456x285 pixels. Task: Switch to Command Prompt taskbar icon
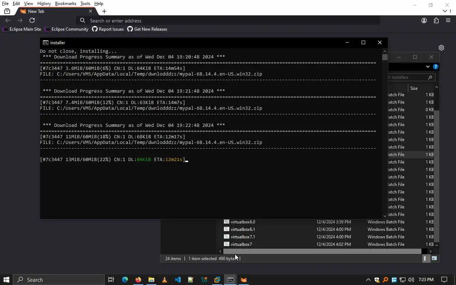[230, 280]
